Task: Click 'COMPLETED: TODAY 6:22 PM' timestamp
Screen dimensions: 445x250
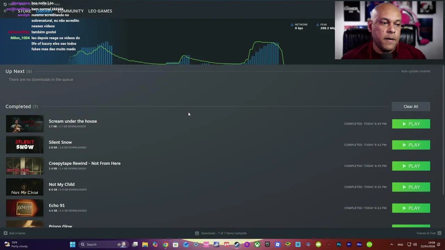Action: tap(365, 208)
